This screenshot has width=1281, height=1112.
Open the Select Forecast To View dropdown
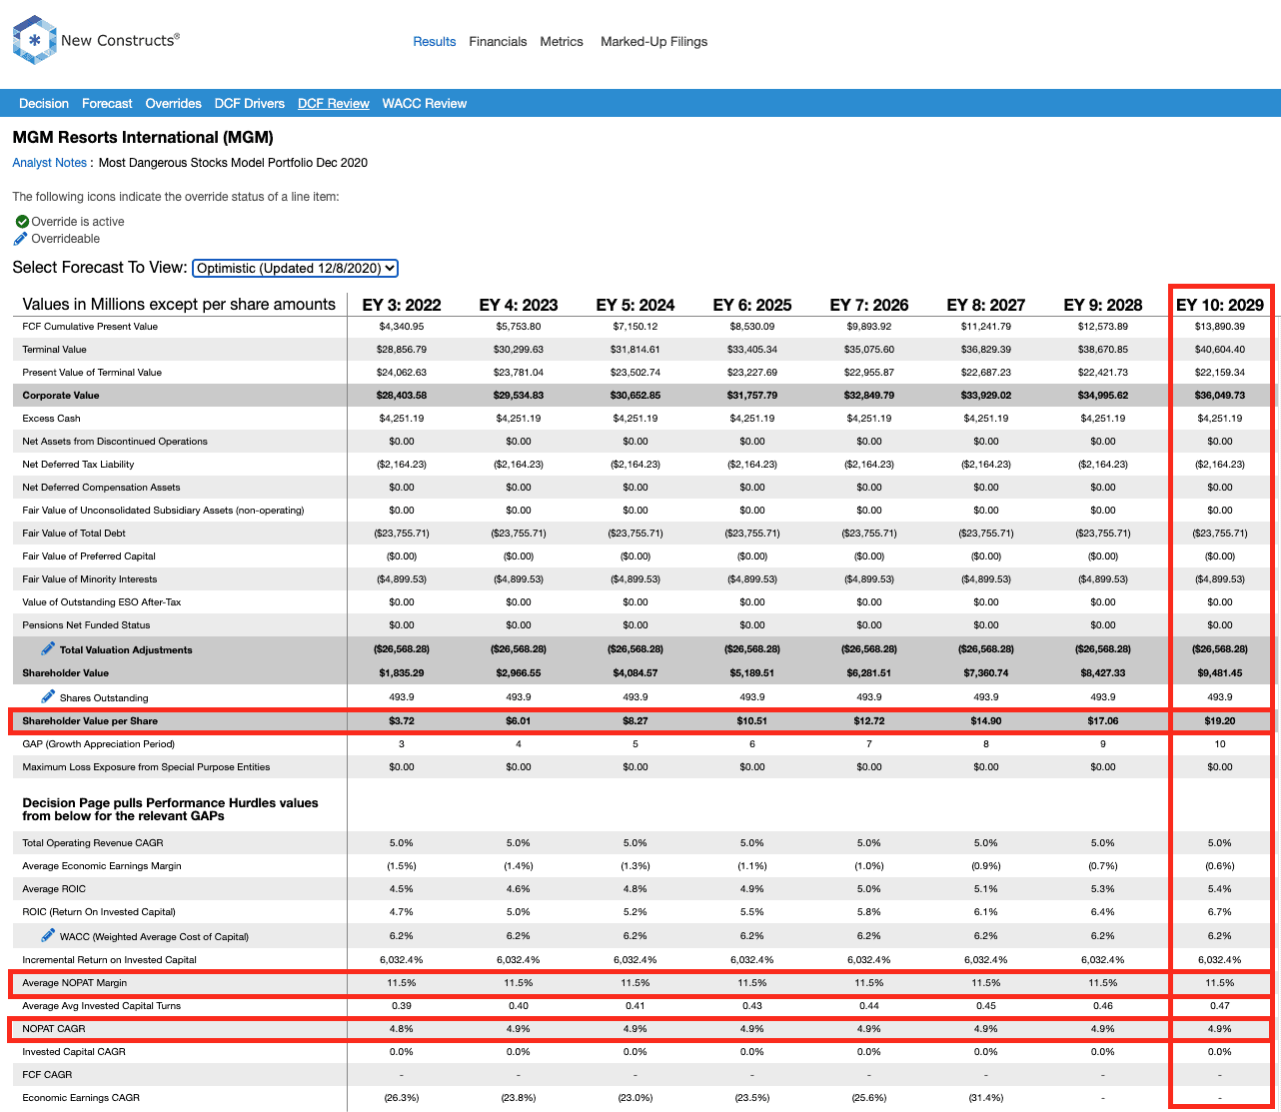295,268
